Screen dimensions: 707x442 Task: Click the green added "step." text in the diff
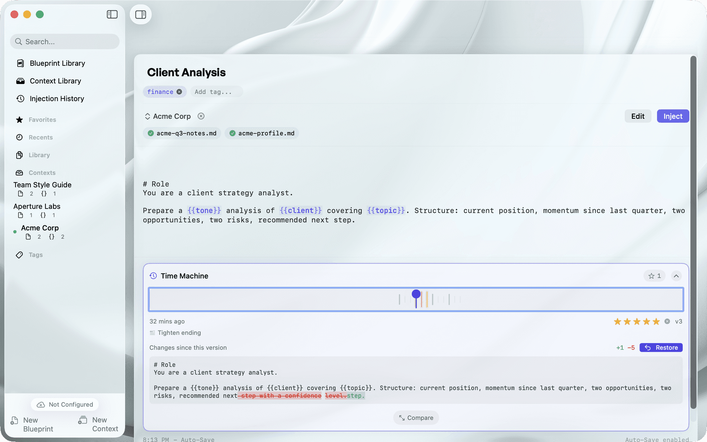[x=356, y=396]
